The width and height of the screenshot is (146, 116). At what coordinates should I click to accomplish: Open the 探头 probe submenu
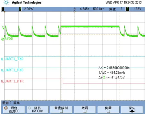[132, 110]
